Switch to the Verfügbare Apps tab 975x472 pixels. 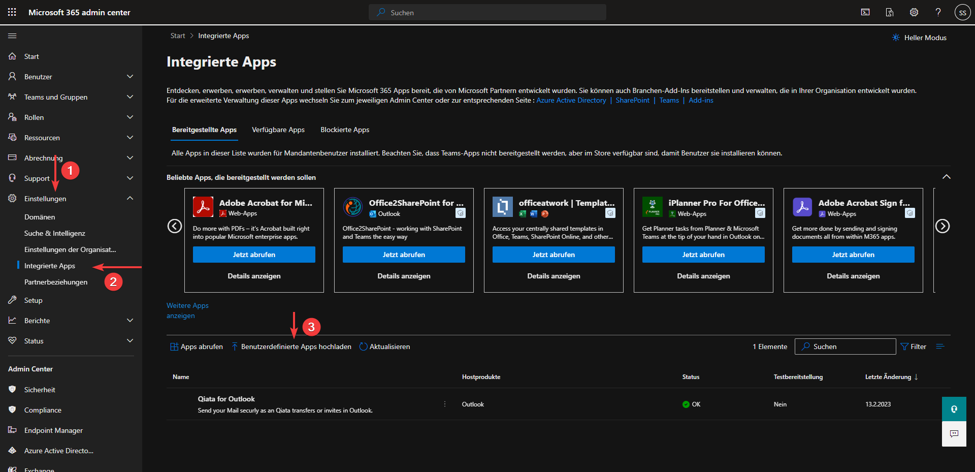coord(278,130)
